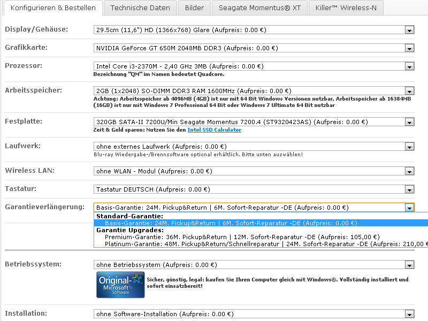The height and width of the screenshot is (321, 428).
Task: Open the Wireless LAN dropdown arrow
Action: 409,171
